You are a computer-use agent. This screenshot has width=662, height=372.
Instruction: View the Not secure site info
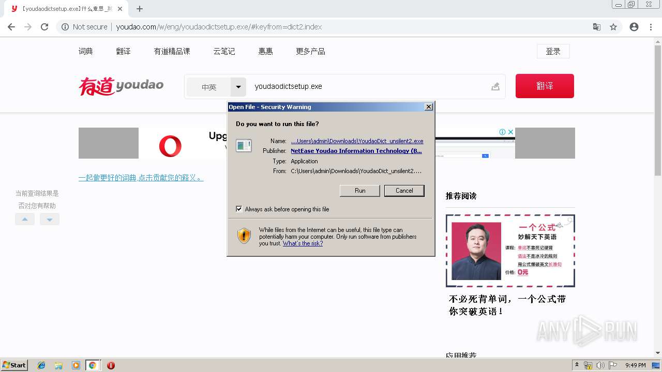click(x=84, y=27)
